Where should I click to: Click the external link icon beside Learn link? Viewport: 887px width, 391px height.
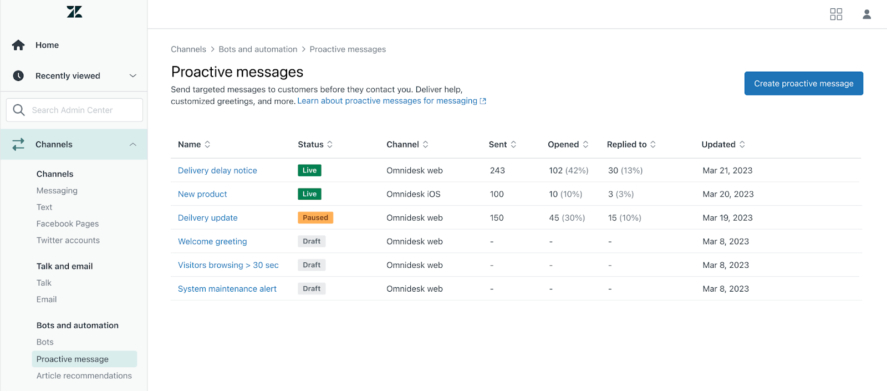point(483,101)
